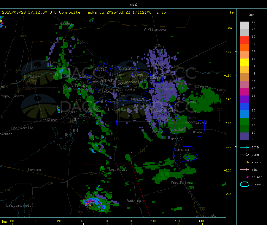
Task: Click the white 30HM track arrow in legend
Action: [244, 155]
